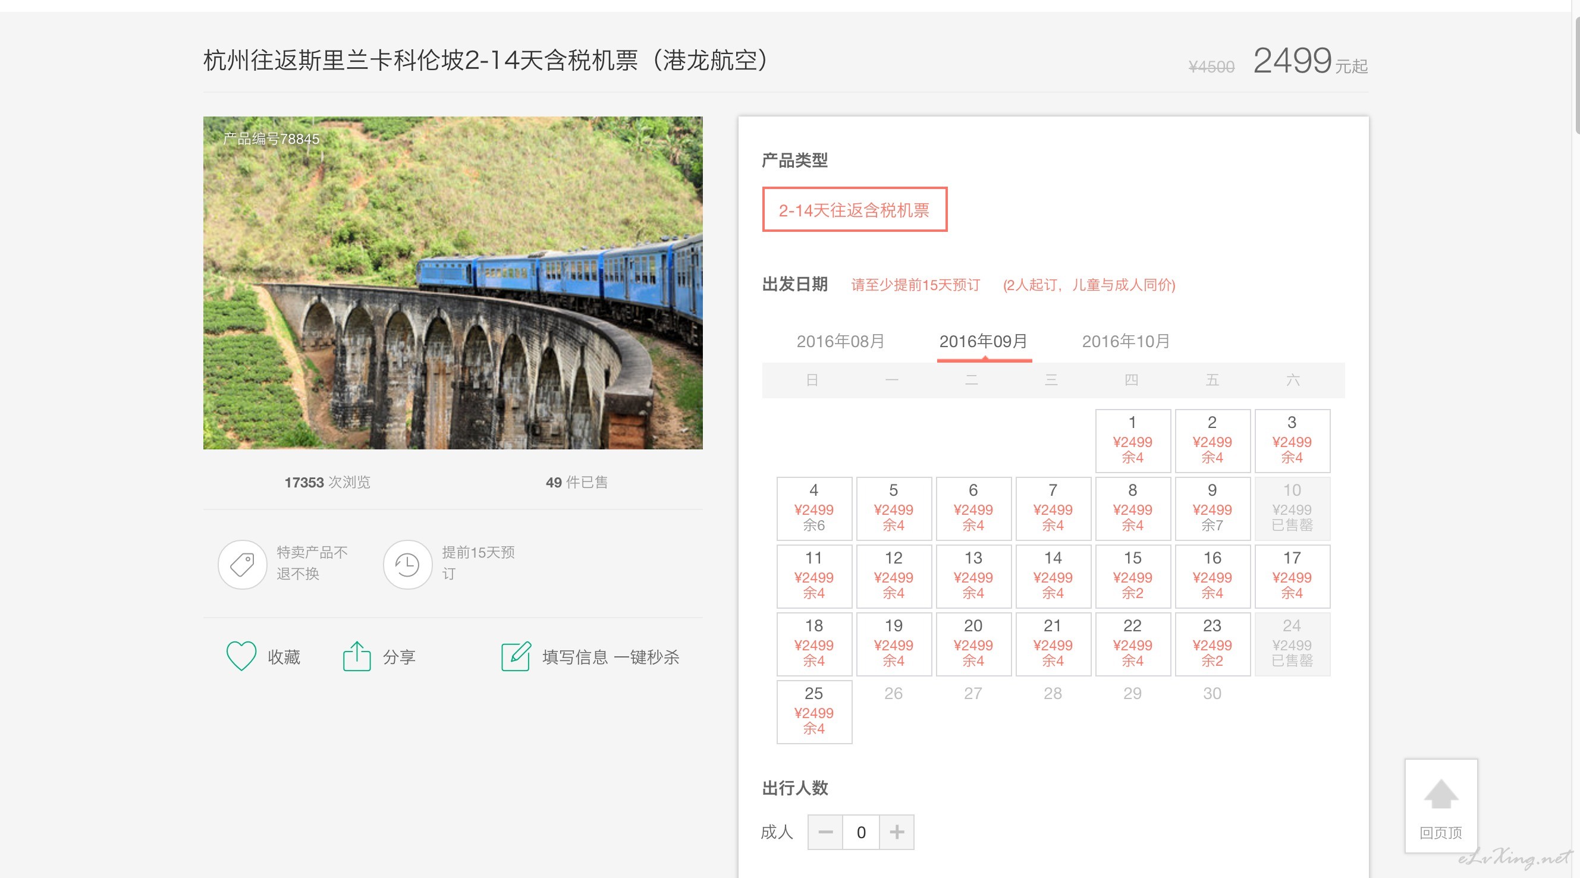
Task: Click sold-out date September 10
Action: click(1292, 508)
